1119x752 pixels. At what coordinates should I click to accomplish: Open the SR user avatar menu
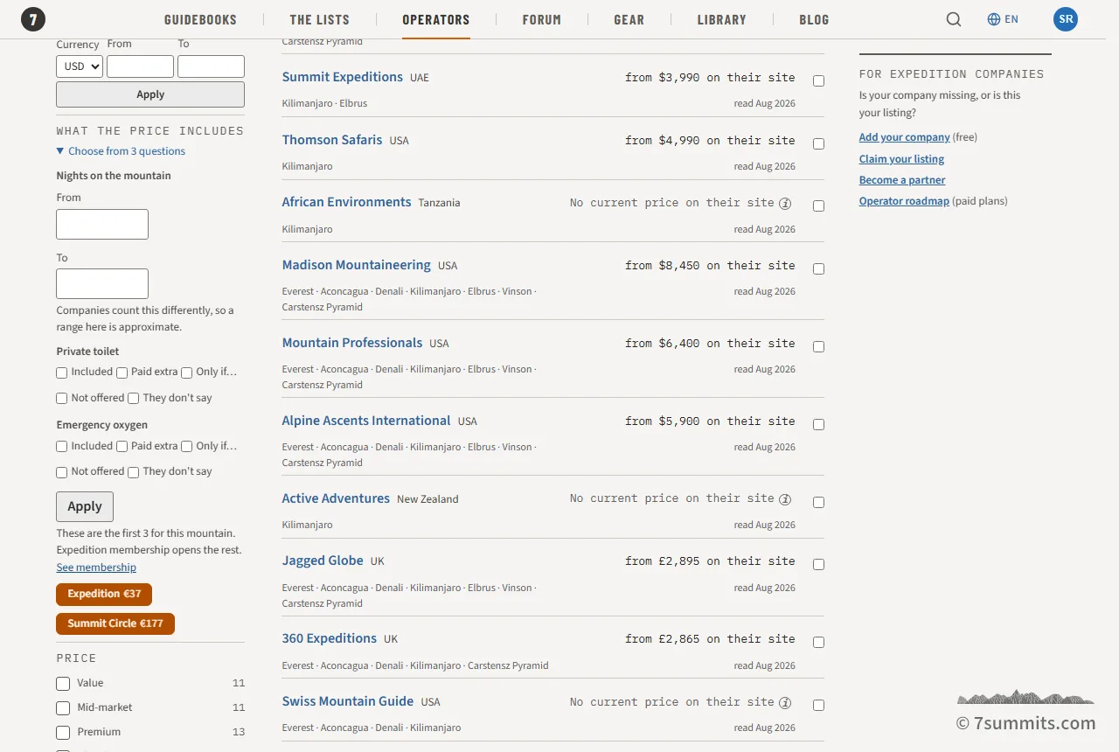coord(1066,19)
